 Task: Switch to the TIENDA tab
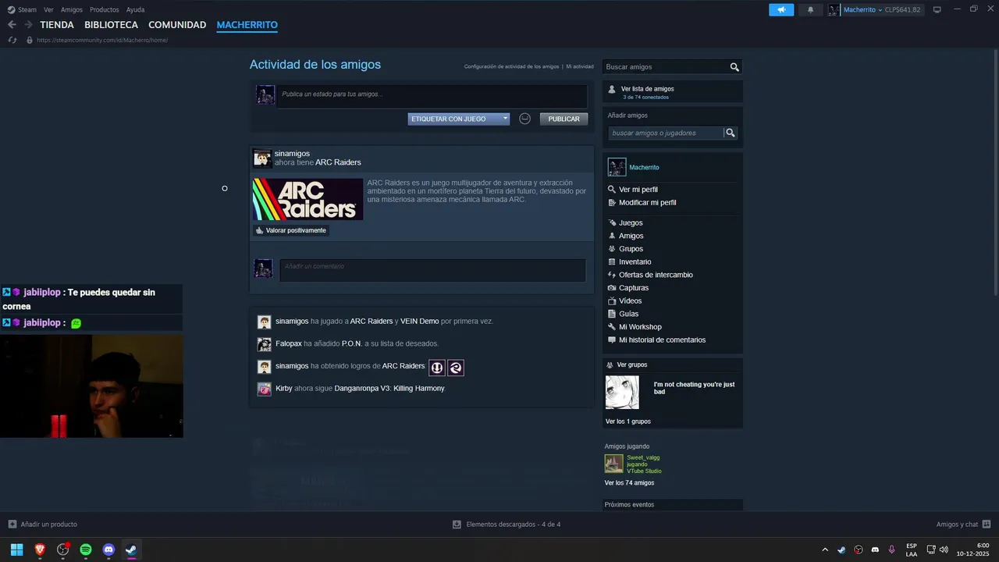pyautogui.click(x=57, y=25)
